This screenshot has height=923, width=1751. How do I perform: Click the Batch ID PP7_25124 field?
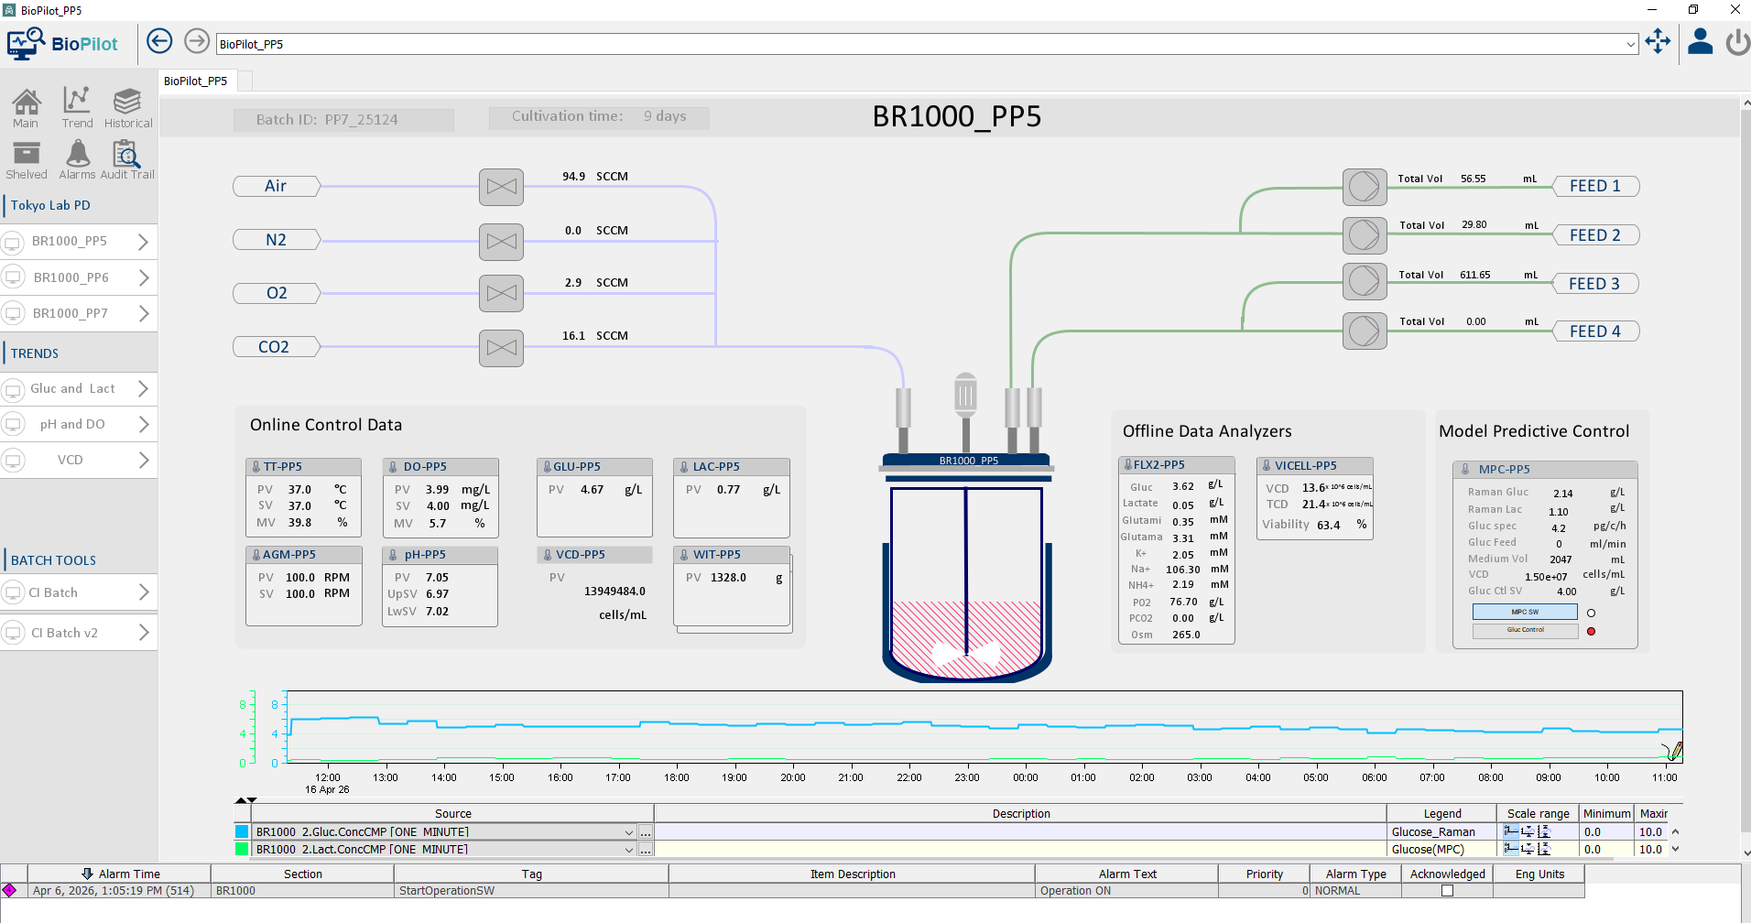343,120
